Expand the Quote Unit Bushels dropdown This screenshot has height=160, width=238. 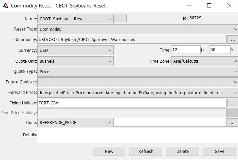pyautogui.click(x=75, y=61)
